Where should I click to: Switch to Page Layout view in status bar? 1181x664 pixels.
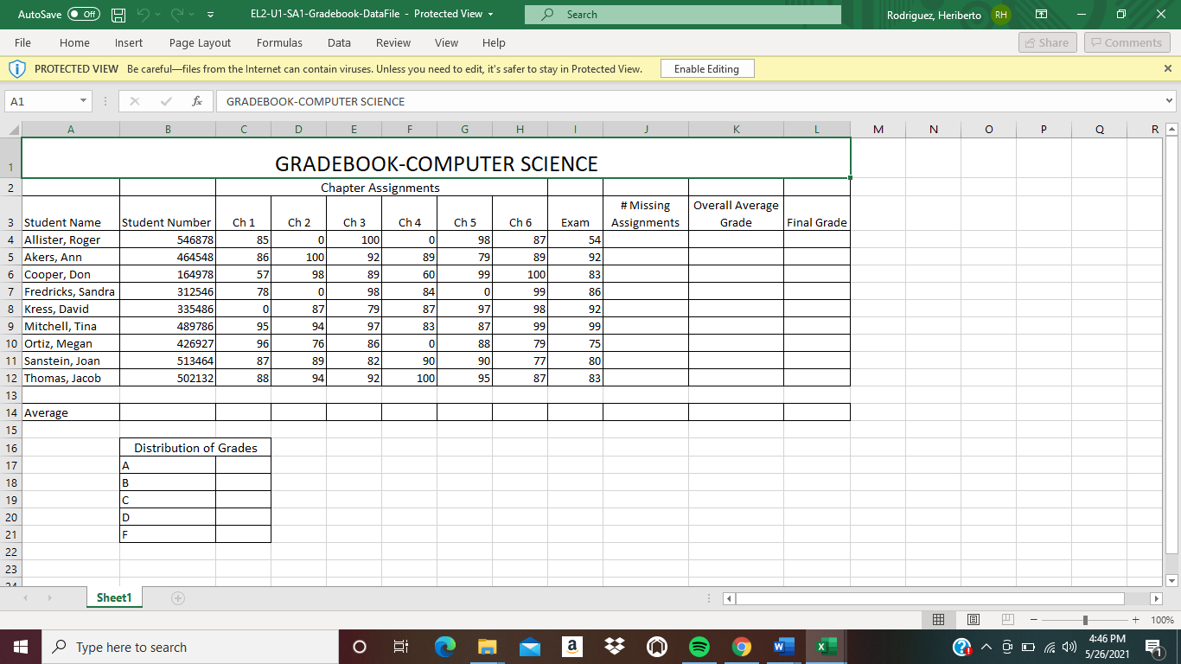click(973, 620)
